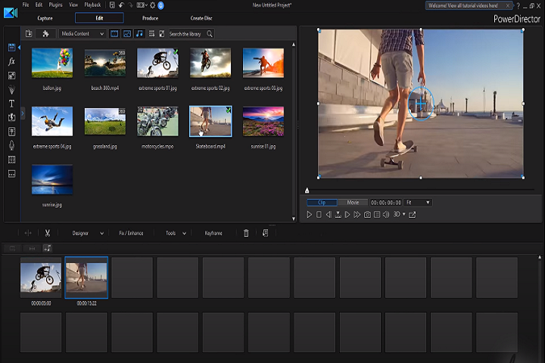Screen dimensions: 545x363
Task: Select the sunrise.jpg thumbnail
Action: pyautogui.click(x=52, y=180)
